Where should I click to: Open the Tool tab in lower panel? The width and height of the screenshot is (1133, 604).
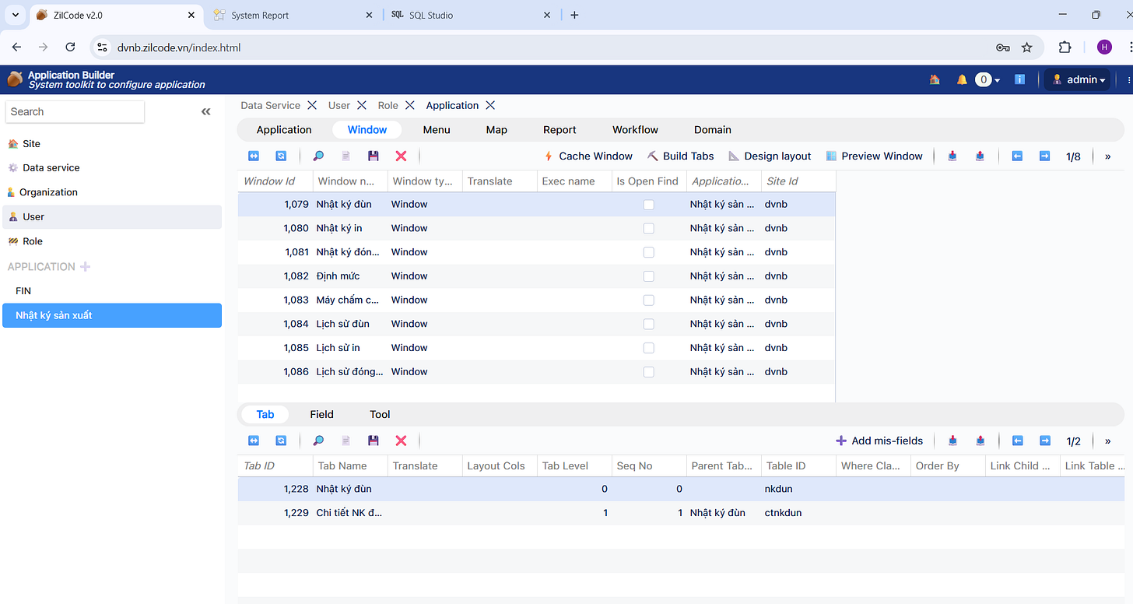pos(380,414)
